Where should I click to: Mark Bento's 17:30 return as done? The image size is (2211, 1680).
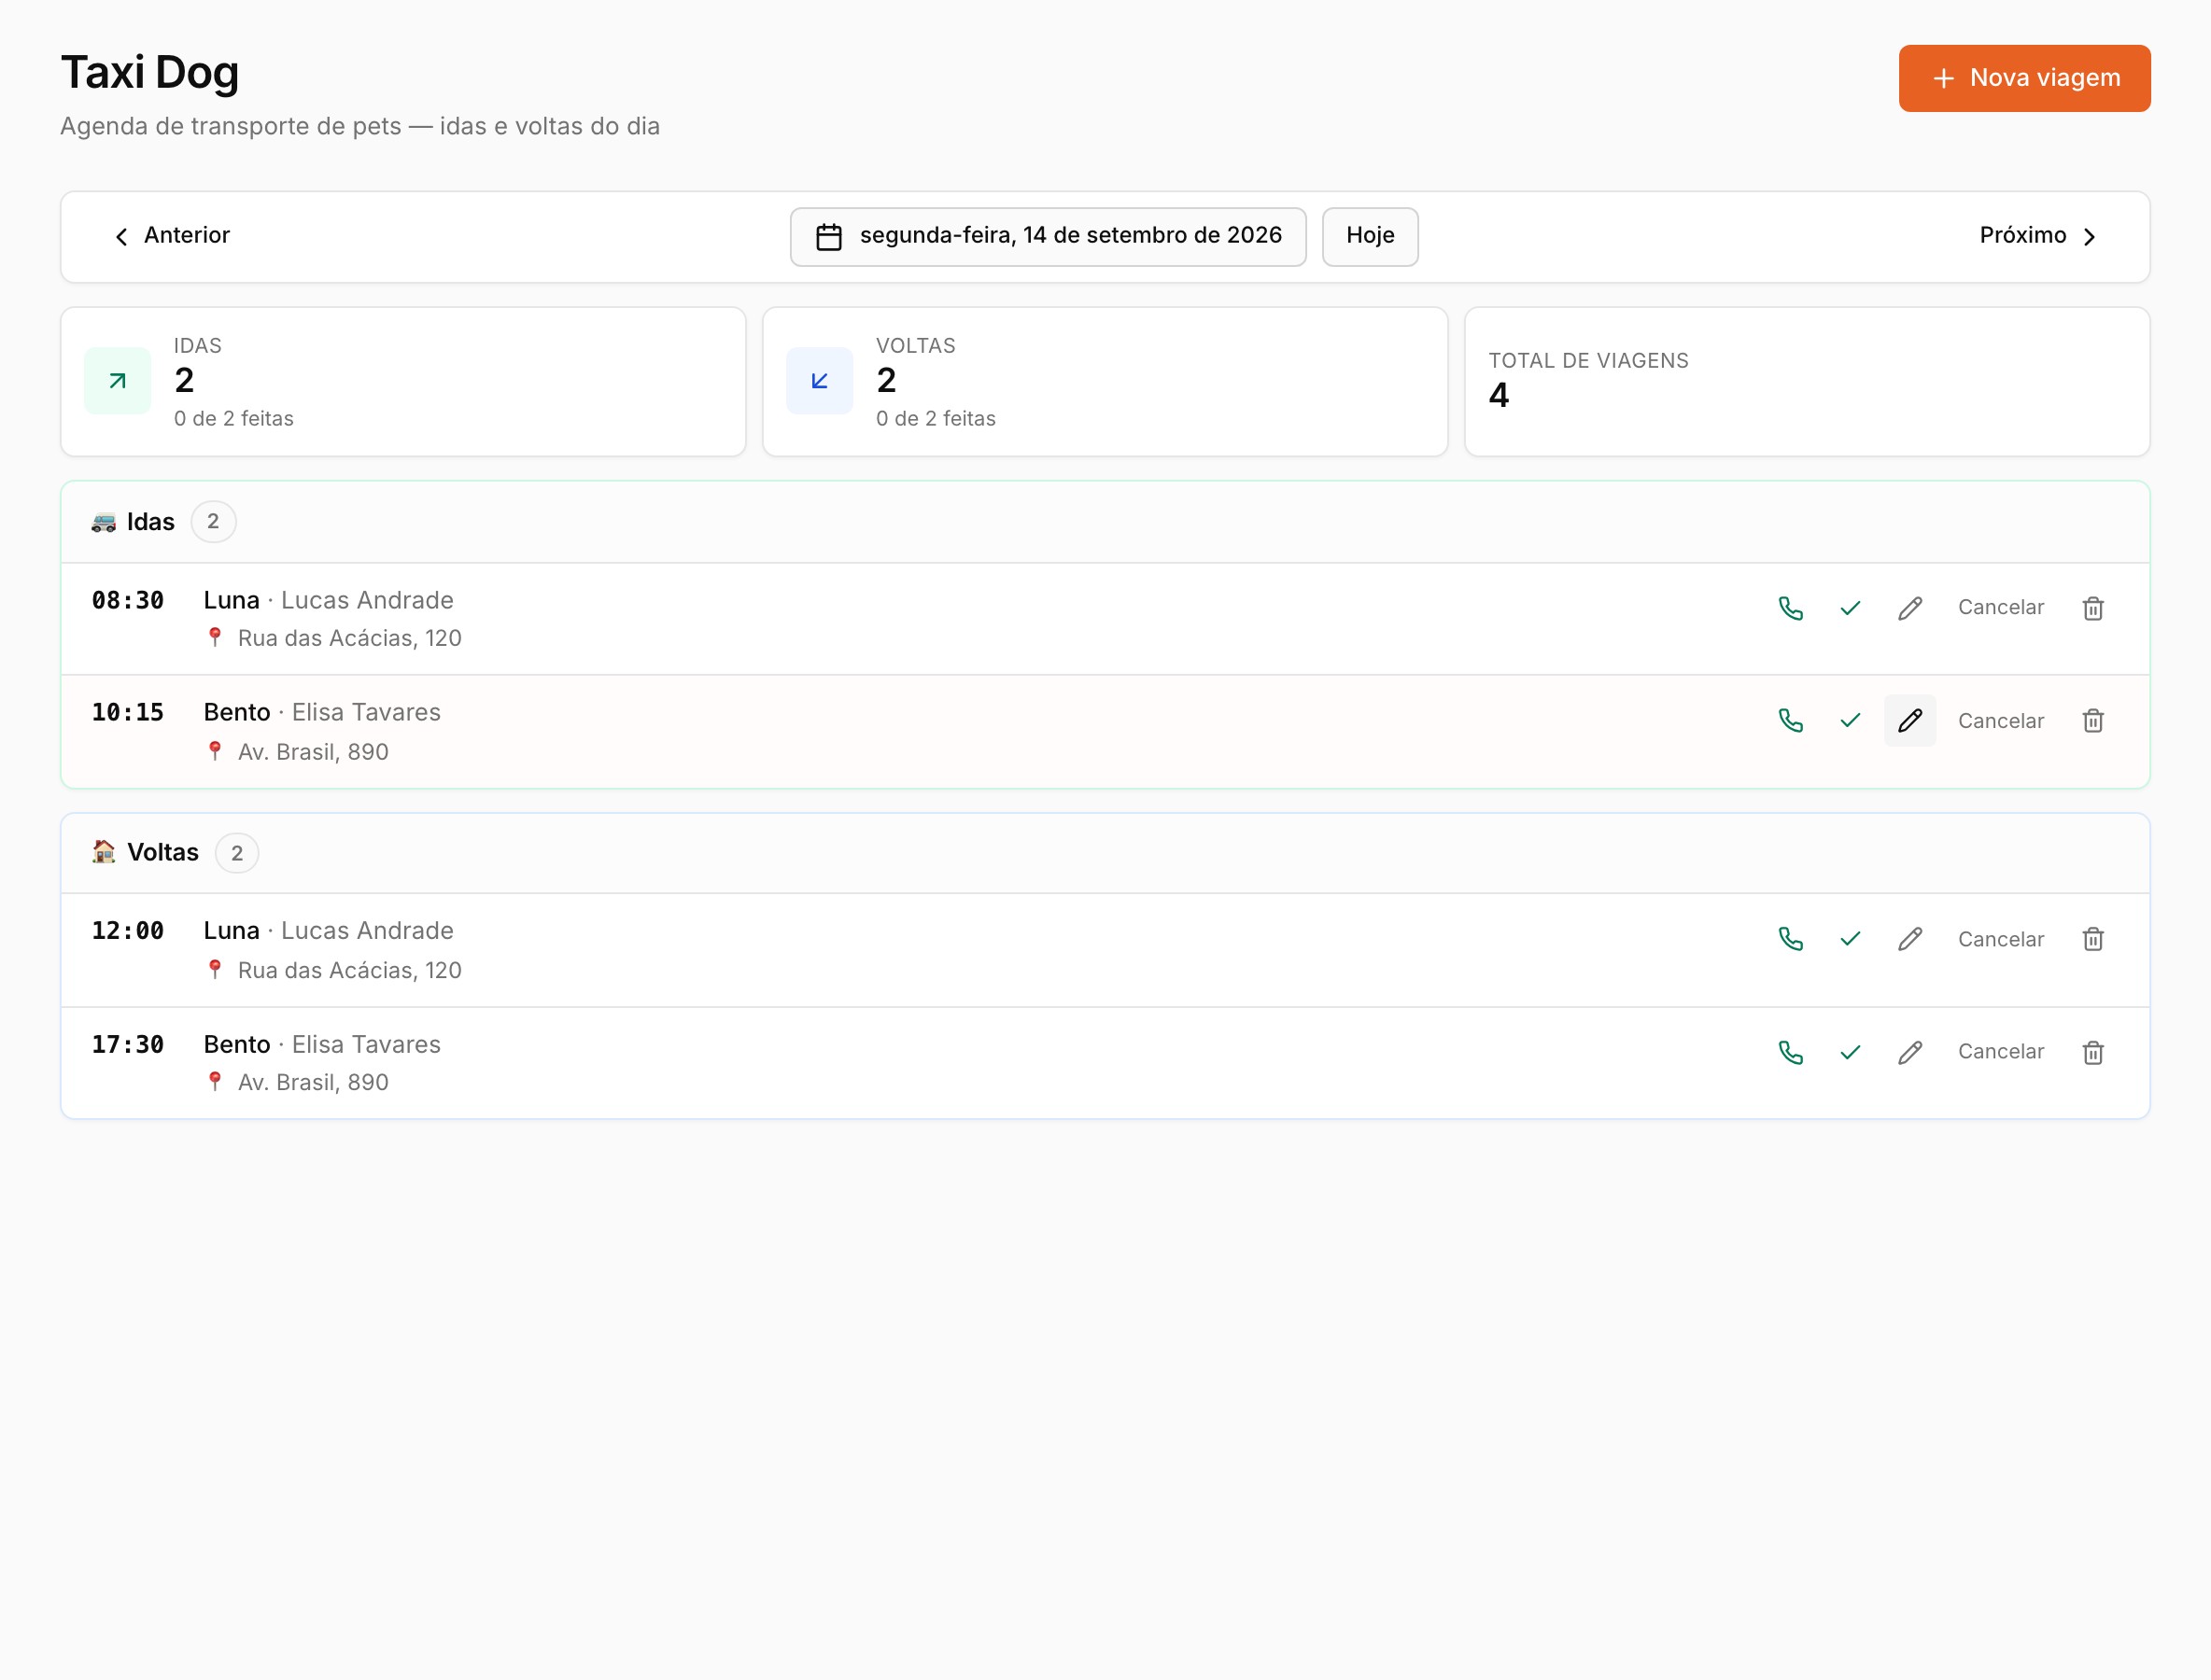pyautogui.click(x=1850, y=1052)
